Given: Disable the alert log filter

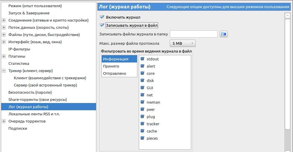Looking at the screenshot, I should click(142, 66).
